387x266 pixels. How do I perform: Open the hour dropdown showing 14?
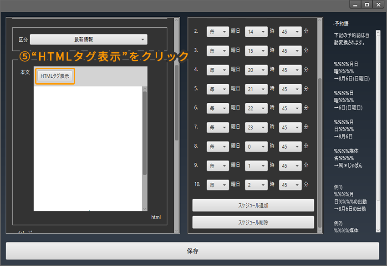click(x=256, y=32)
